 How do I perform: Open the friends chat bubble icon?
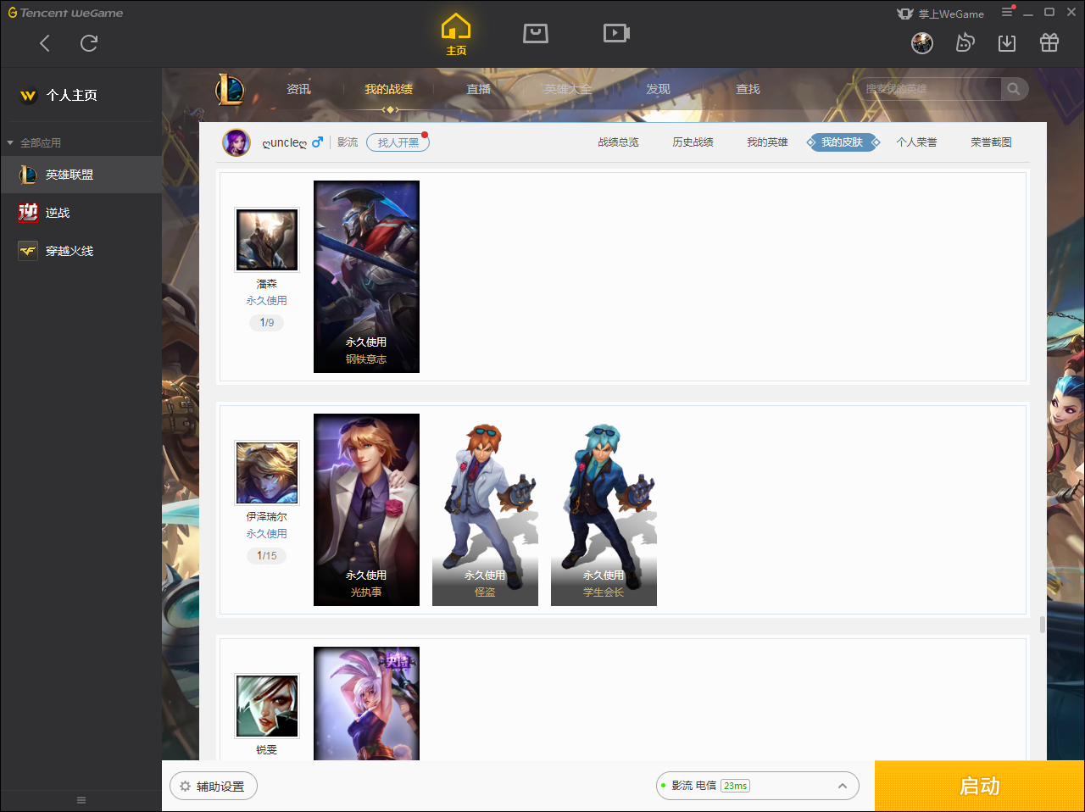tap(965, 42)
